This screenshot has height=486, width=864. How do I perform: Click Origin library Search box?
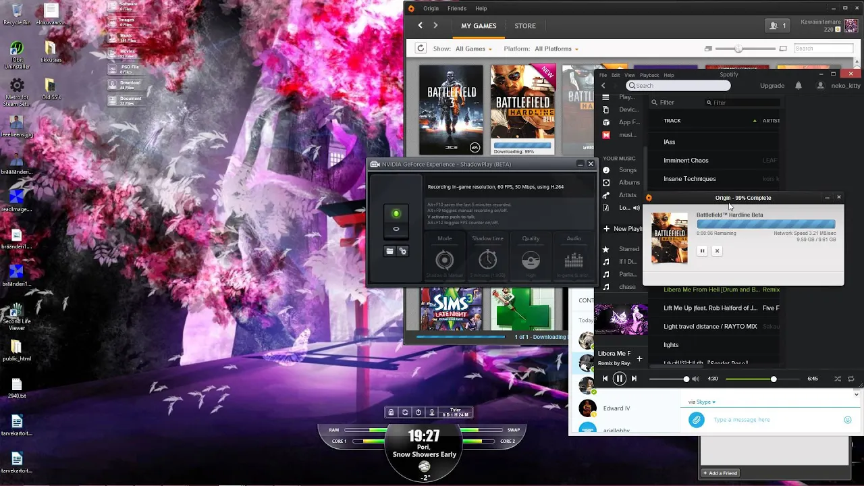pyautogui.click(x=823, y=49)
